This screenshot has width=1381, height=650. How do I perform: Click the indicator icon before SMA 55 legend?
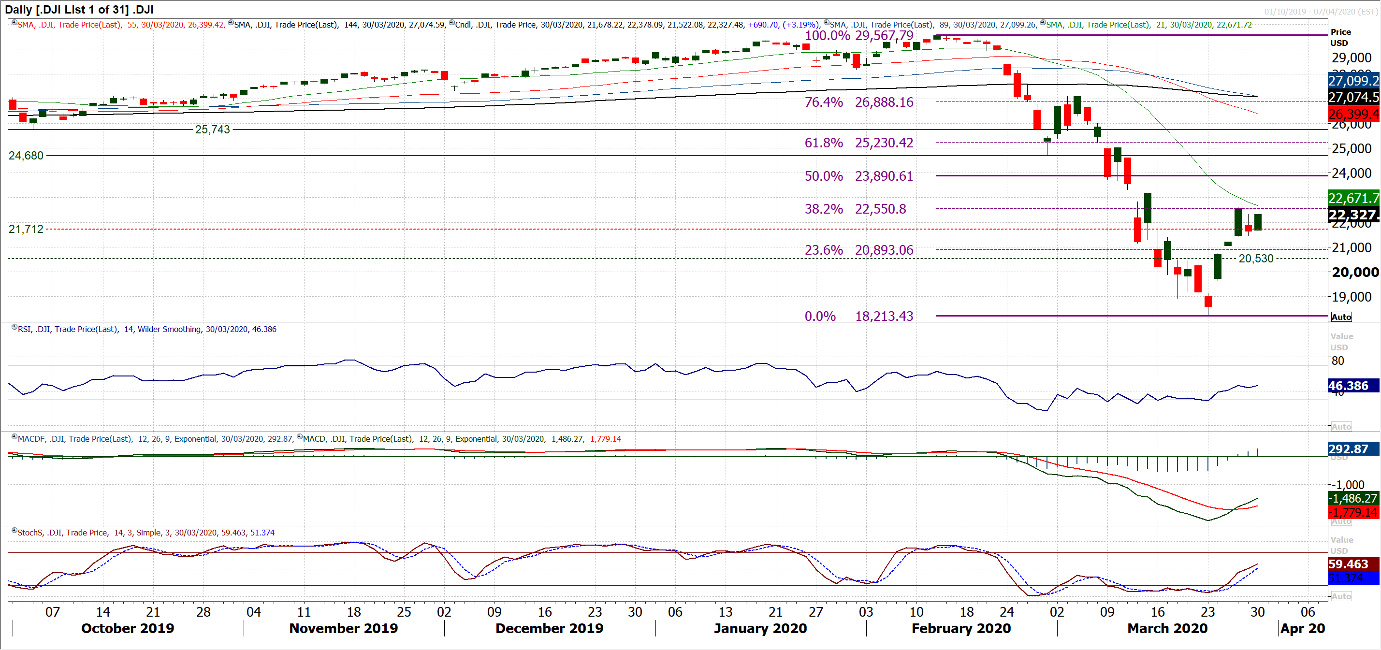(14, 23)
